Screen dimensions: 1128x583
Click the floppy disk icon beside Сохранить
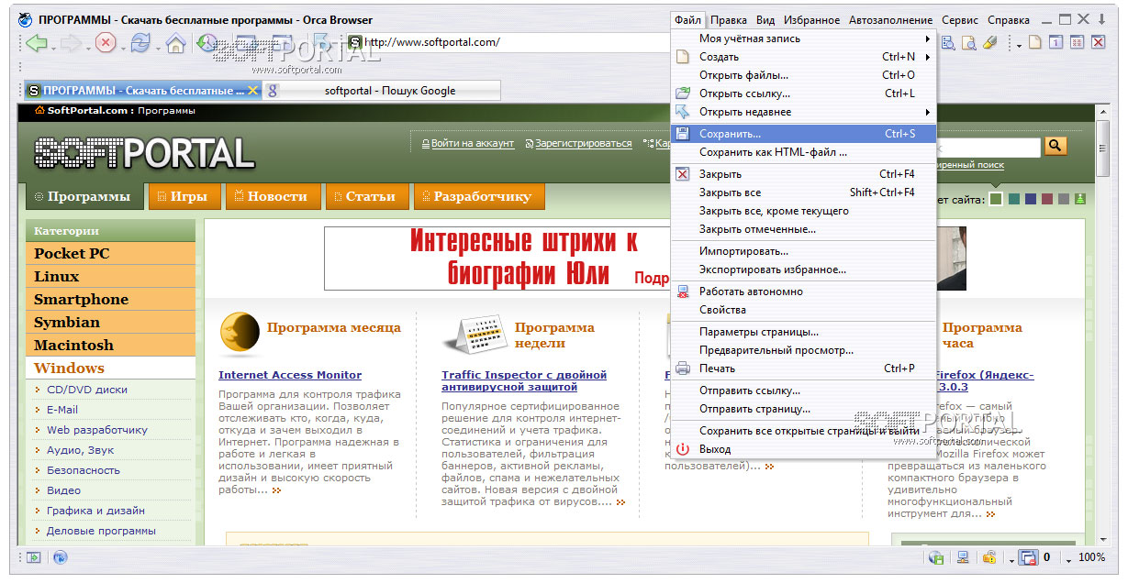682,134
